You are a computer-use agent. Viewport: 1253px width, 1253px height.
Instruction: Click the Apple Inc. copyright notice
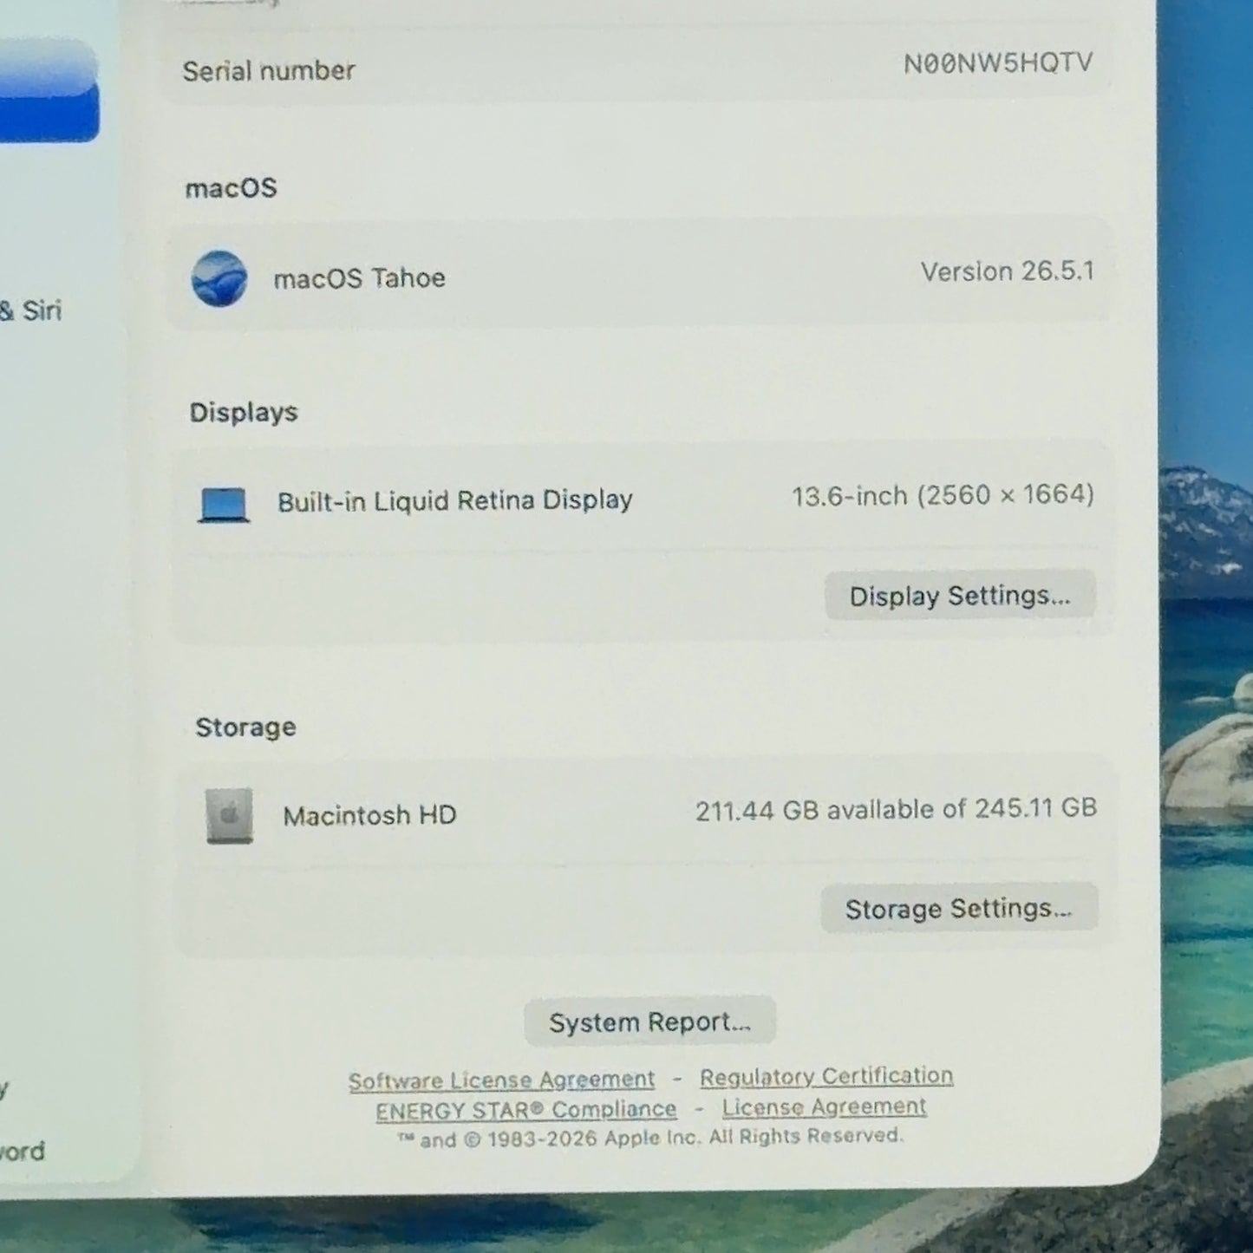click(x=650, y=1138)
